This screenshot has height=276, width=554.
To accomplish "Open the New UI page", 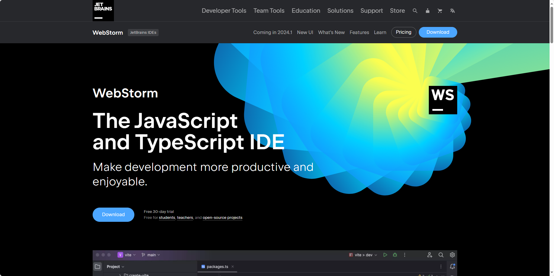I will point(305,32).
